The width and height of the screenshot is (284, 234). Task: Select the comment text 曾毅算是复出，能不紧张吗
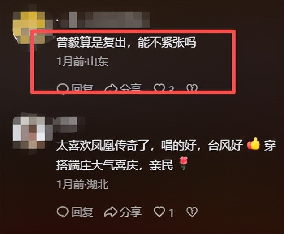[126, 42]
